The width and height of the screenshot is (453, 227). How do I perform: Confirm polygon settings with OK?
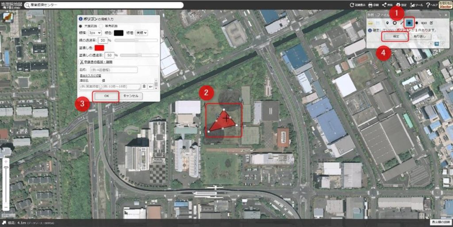(106, 96)
